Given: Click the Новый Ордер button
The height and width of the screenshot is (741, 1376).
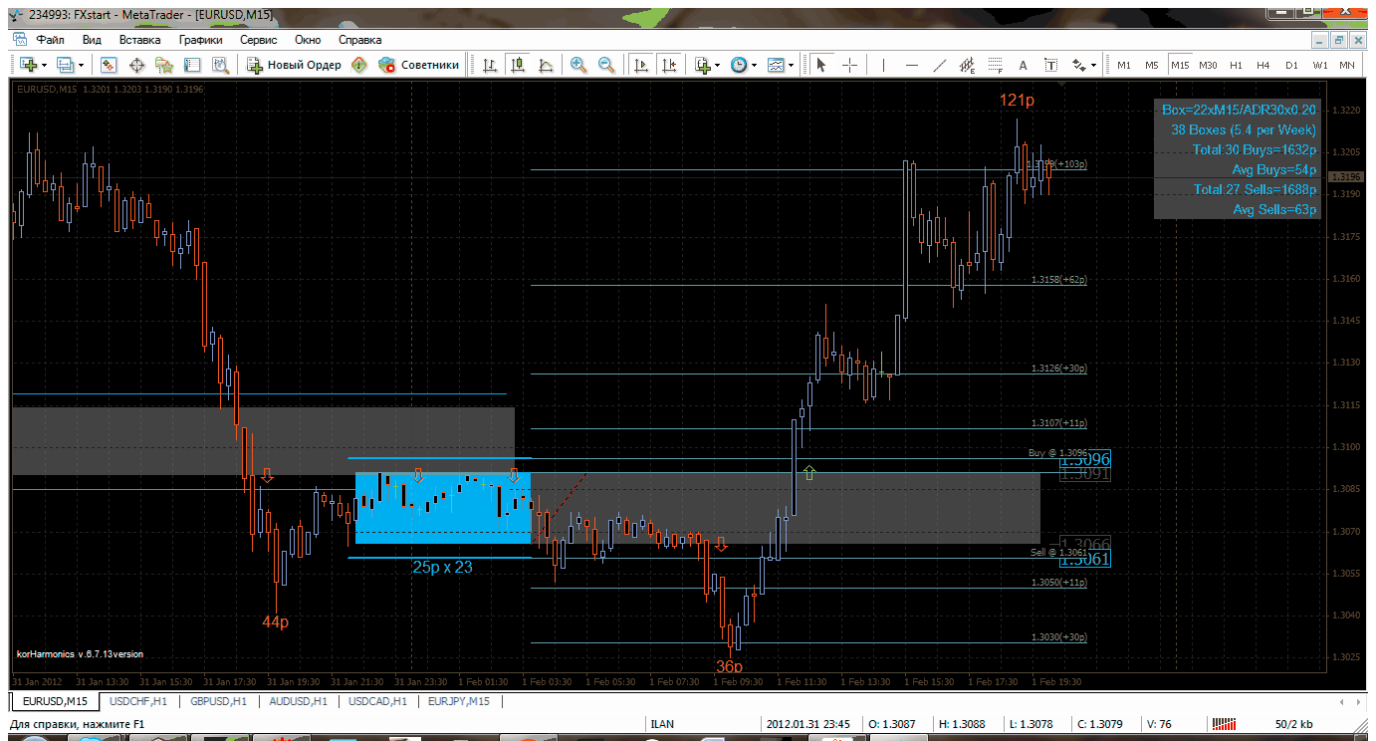Looking at the screenshot, I should 293,65.
